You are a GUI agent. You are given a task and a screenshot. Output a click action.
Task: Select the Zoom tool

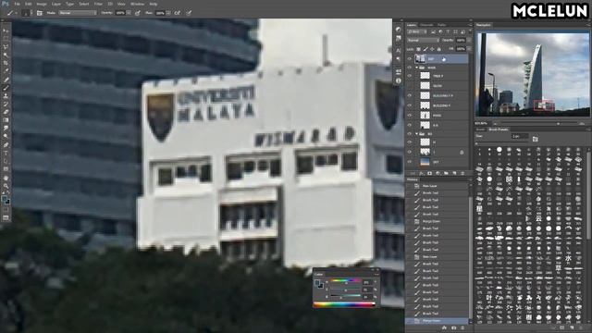point(6,186)
